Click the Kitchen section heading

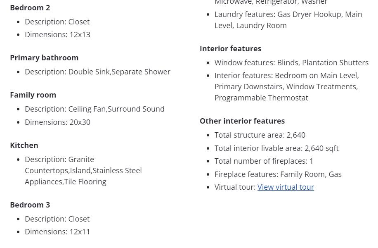(x=24, y=145)
